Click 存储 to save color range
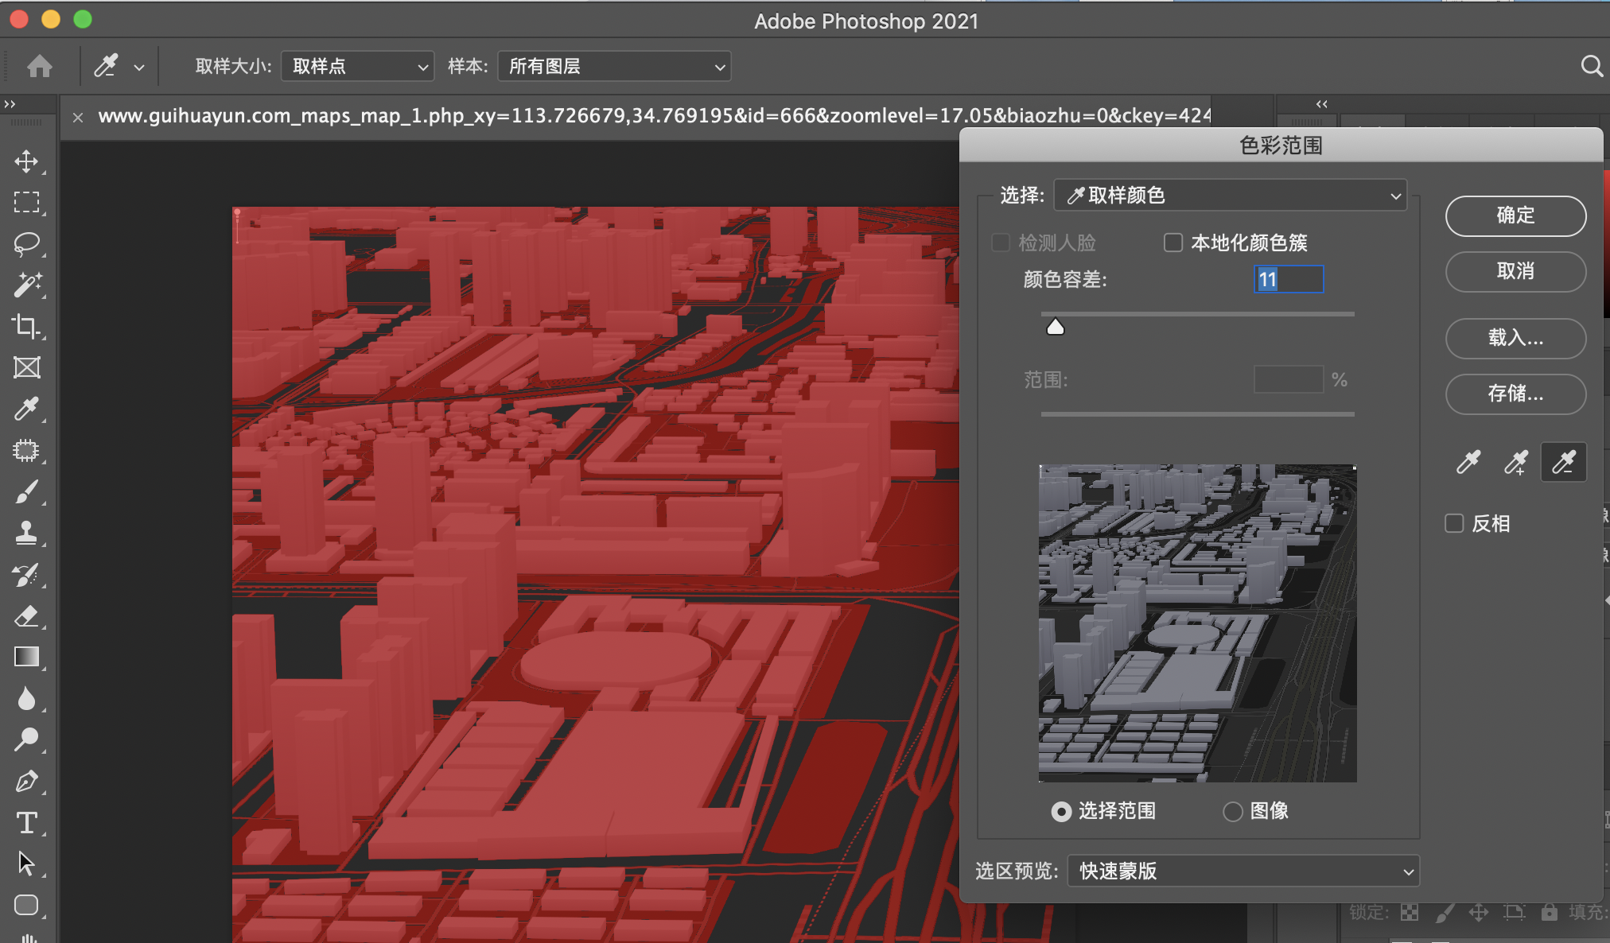The width and height of the screenshot is (1610, 943). 1517,392
